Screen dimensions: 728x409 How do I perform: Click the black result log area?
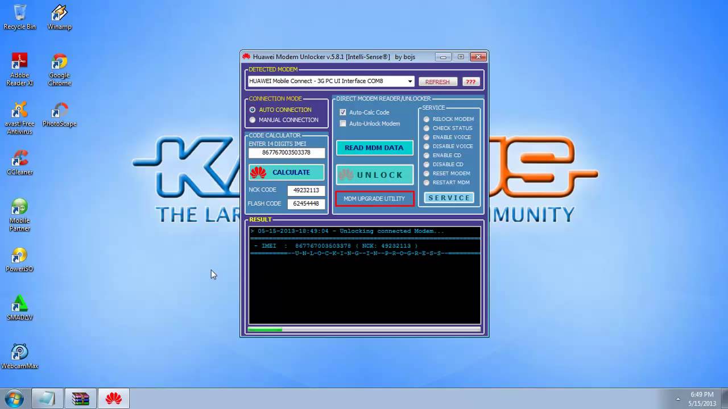(365, 276)
